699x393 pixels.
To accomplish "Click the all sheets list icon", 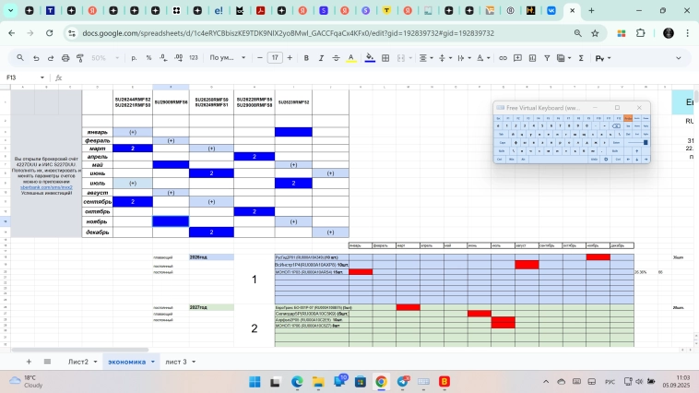I will click(x=47, y=362).
